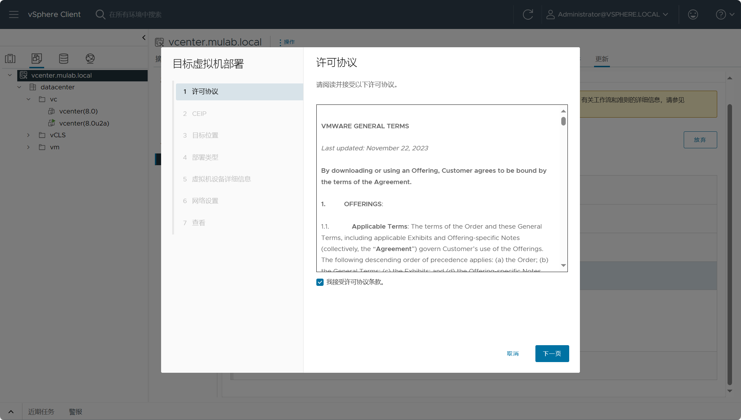Click the vcenter(8.0) VM icon
This screenshot has width=741, height=420.
point(51,111)
